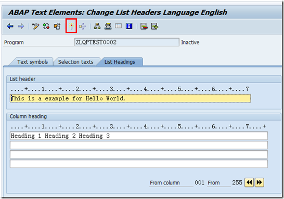This screenshot has height=199, width=284.
Task: Click the ABAP Text Elements window title
Action: tap(118, 12)
